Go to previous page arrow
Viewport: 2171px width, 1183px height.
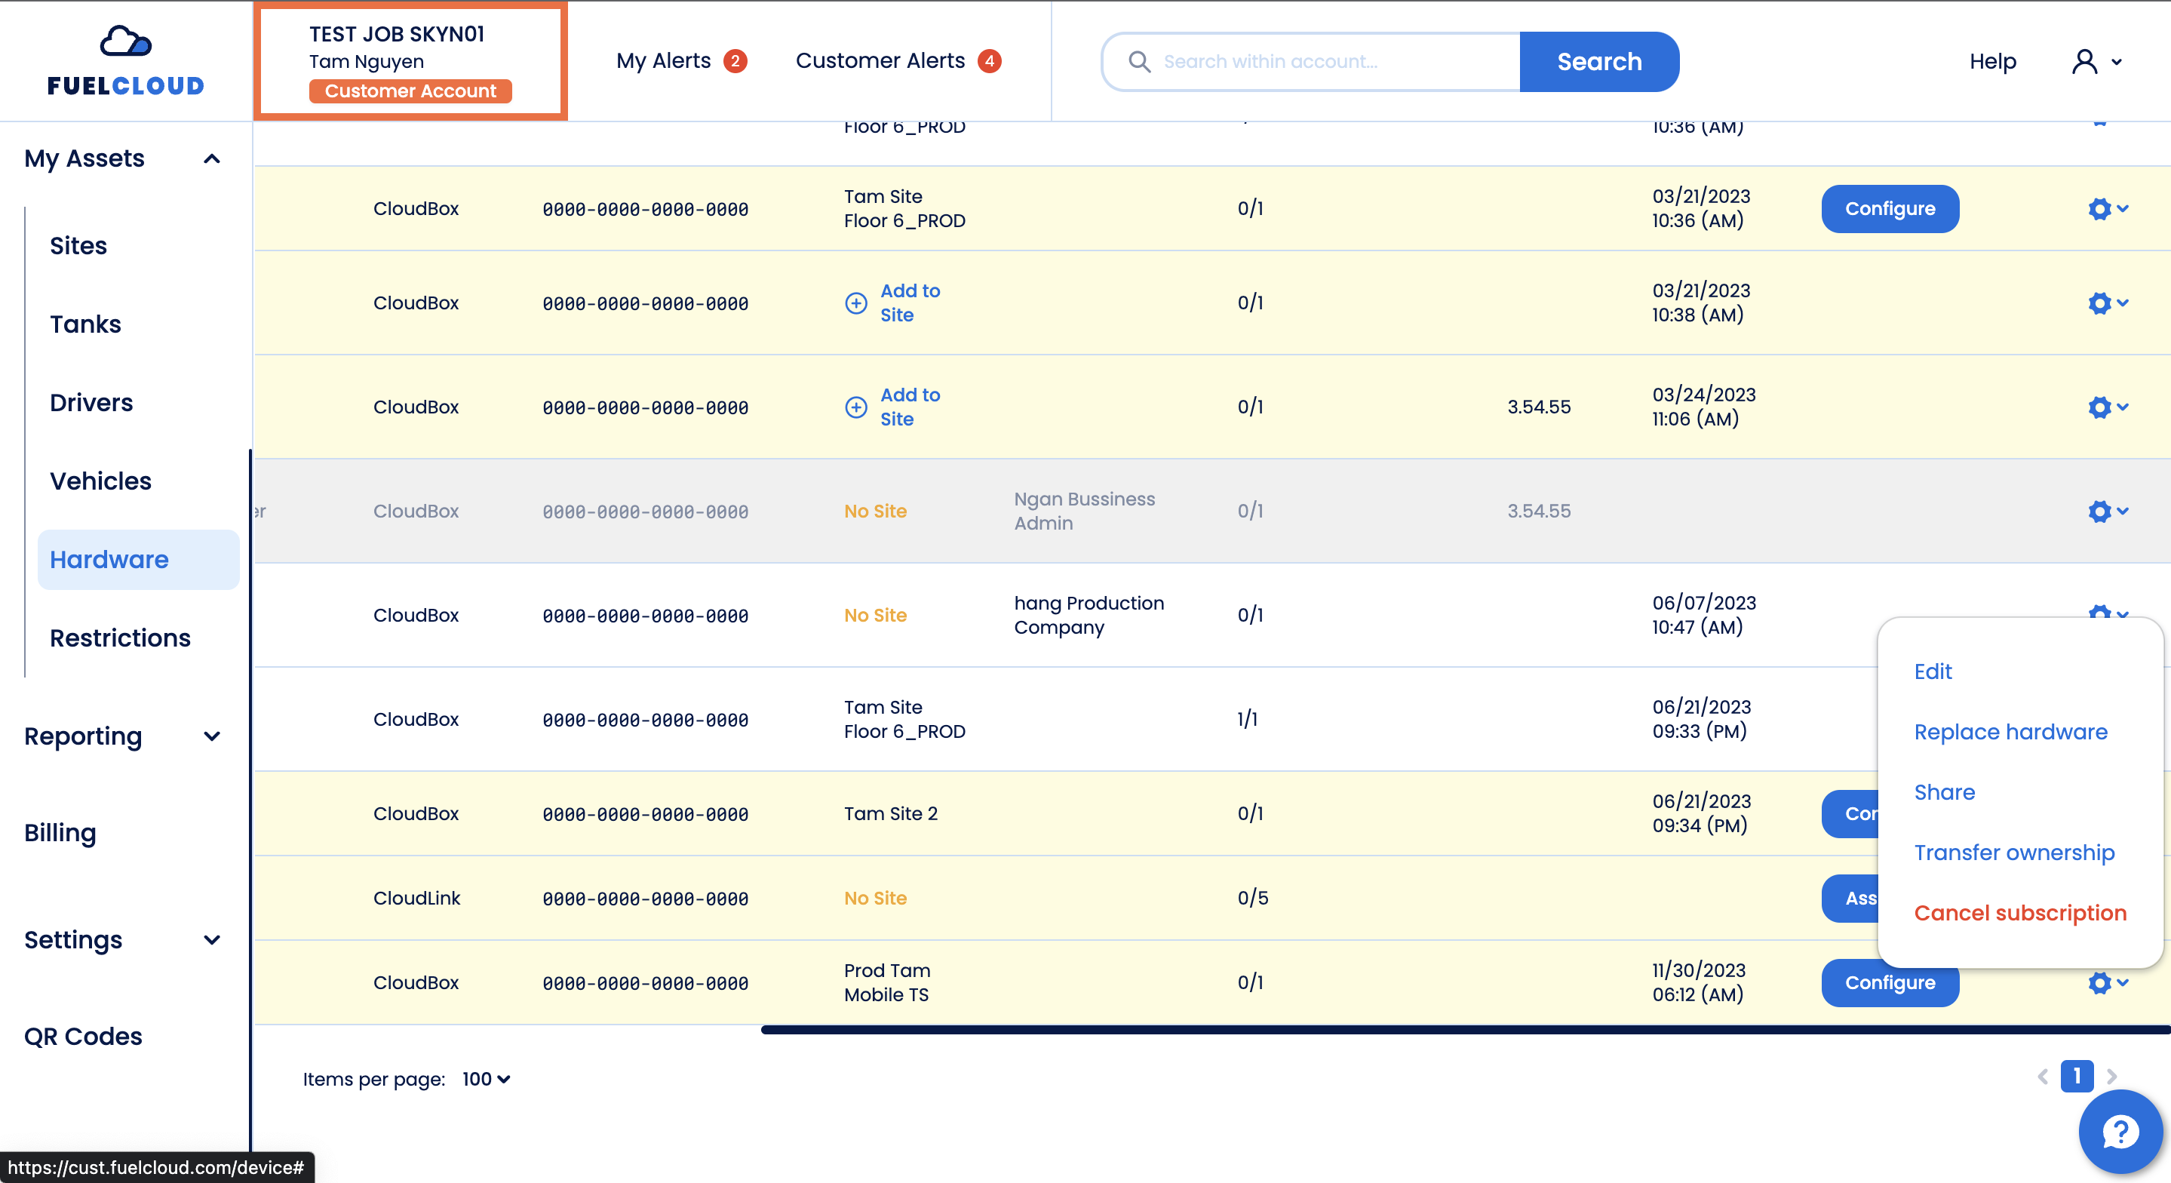click(x=2043, y=1077)
